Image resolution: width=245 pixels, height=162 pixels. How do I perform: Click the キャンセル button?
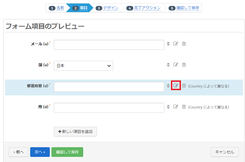[x=225, y=152]
